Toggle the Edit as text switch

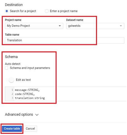point(10,80)
